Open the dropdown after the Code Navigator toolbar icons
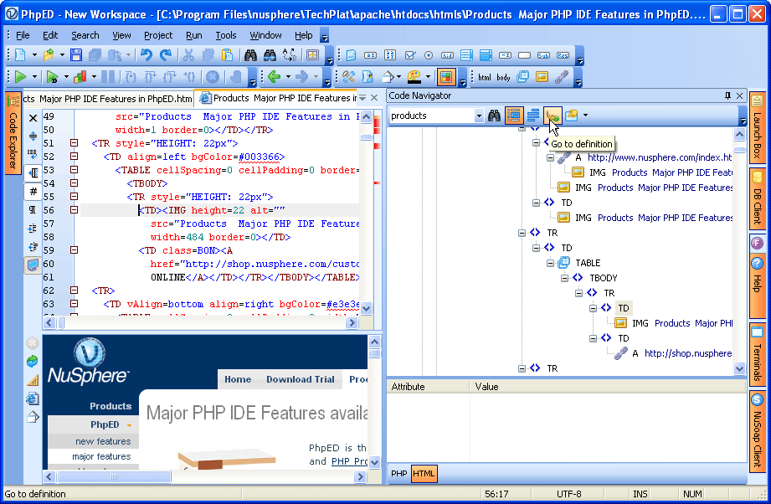The image size is (771, 504). click(x=585, y=116)
